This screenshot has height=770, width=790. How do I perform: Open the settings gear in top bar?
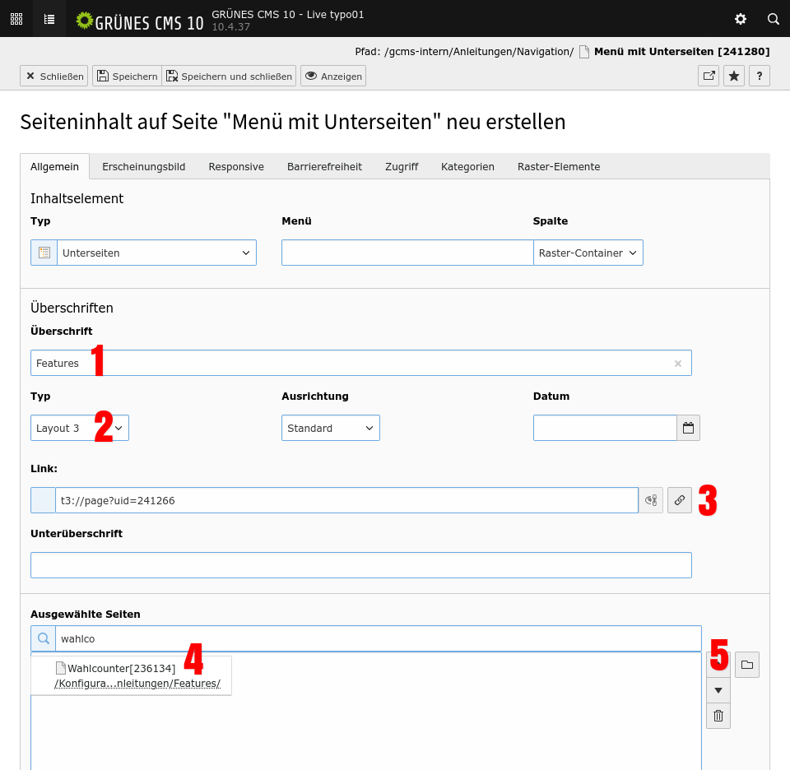pyautogui.click(x=741, y=19)
